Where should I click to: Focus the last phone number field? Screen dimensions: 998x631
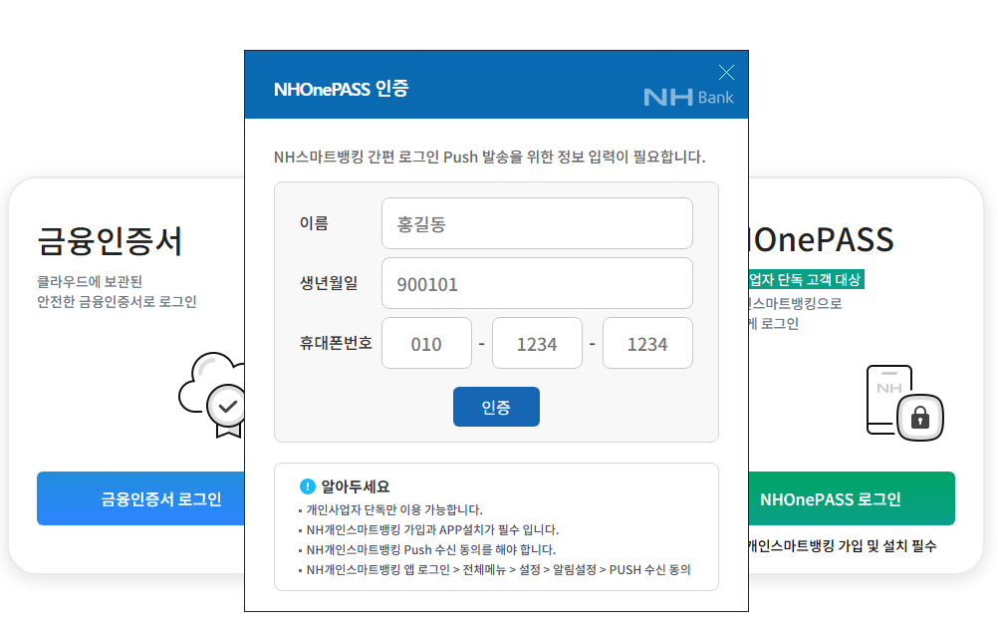pyautogui.click(x=648, y=343)
